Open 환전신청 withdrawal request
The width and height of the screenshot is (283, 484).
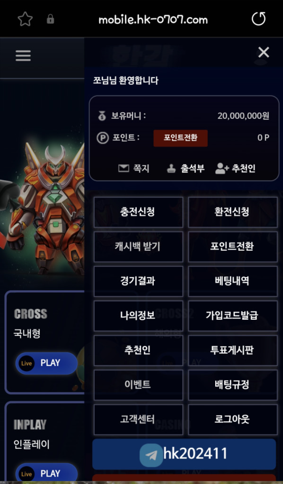233,212
